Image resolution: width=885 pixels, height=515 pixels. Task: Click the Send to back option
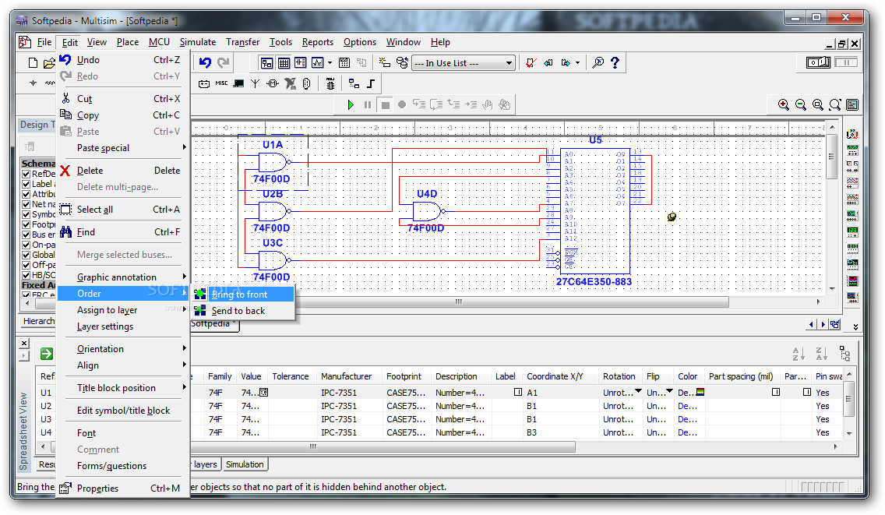[243, 311]
